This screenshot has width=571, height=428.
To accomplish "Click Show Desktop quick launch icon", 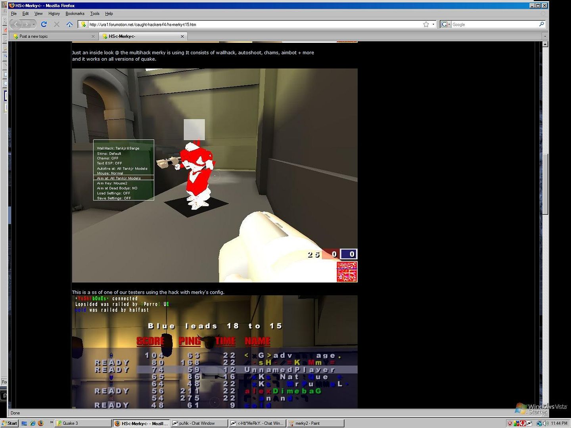I will point(24,423).
